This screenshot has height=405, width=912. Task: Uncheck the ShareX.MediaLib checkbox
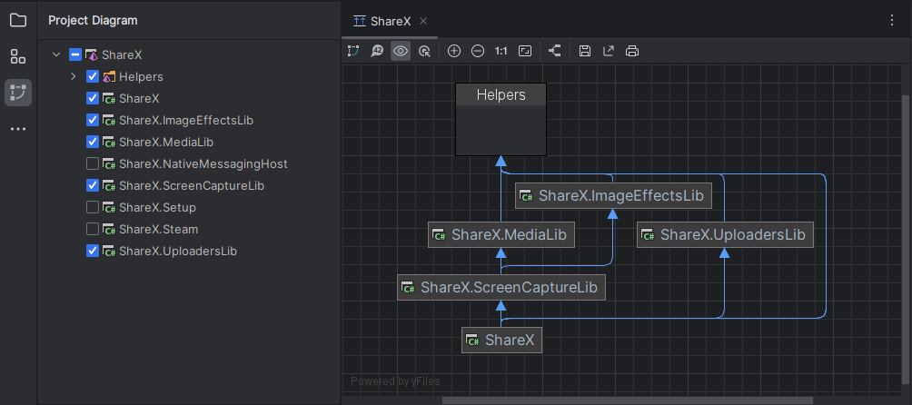click(93, 143)
